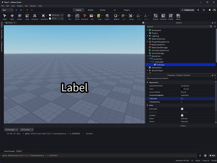This screenshot has height=163, width=217.
Task: Open the Window menu
Action: (33, 6)
